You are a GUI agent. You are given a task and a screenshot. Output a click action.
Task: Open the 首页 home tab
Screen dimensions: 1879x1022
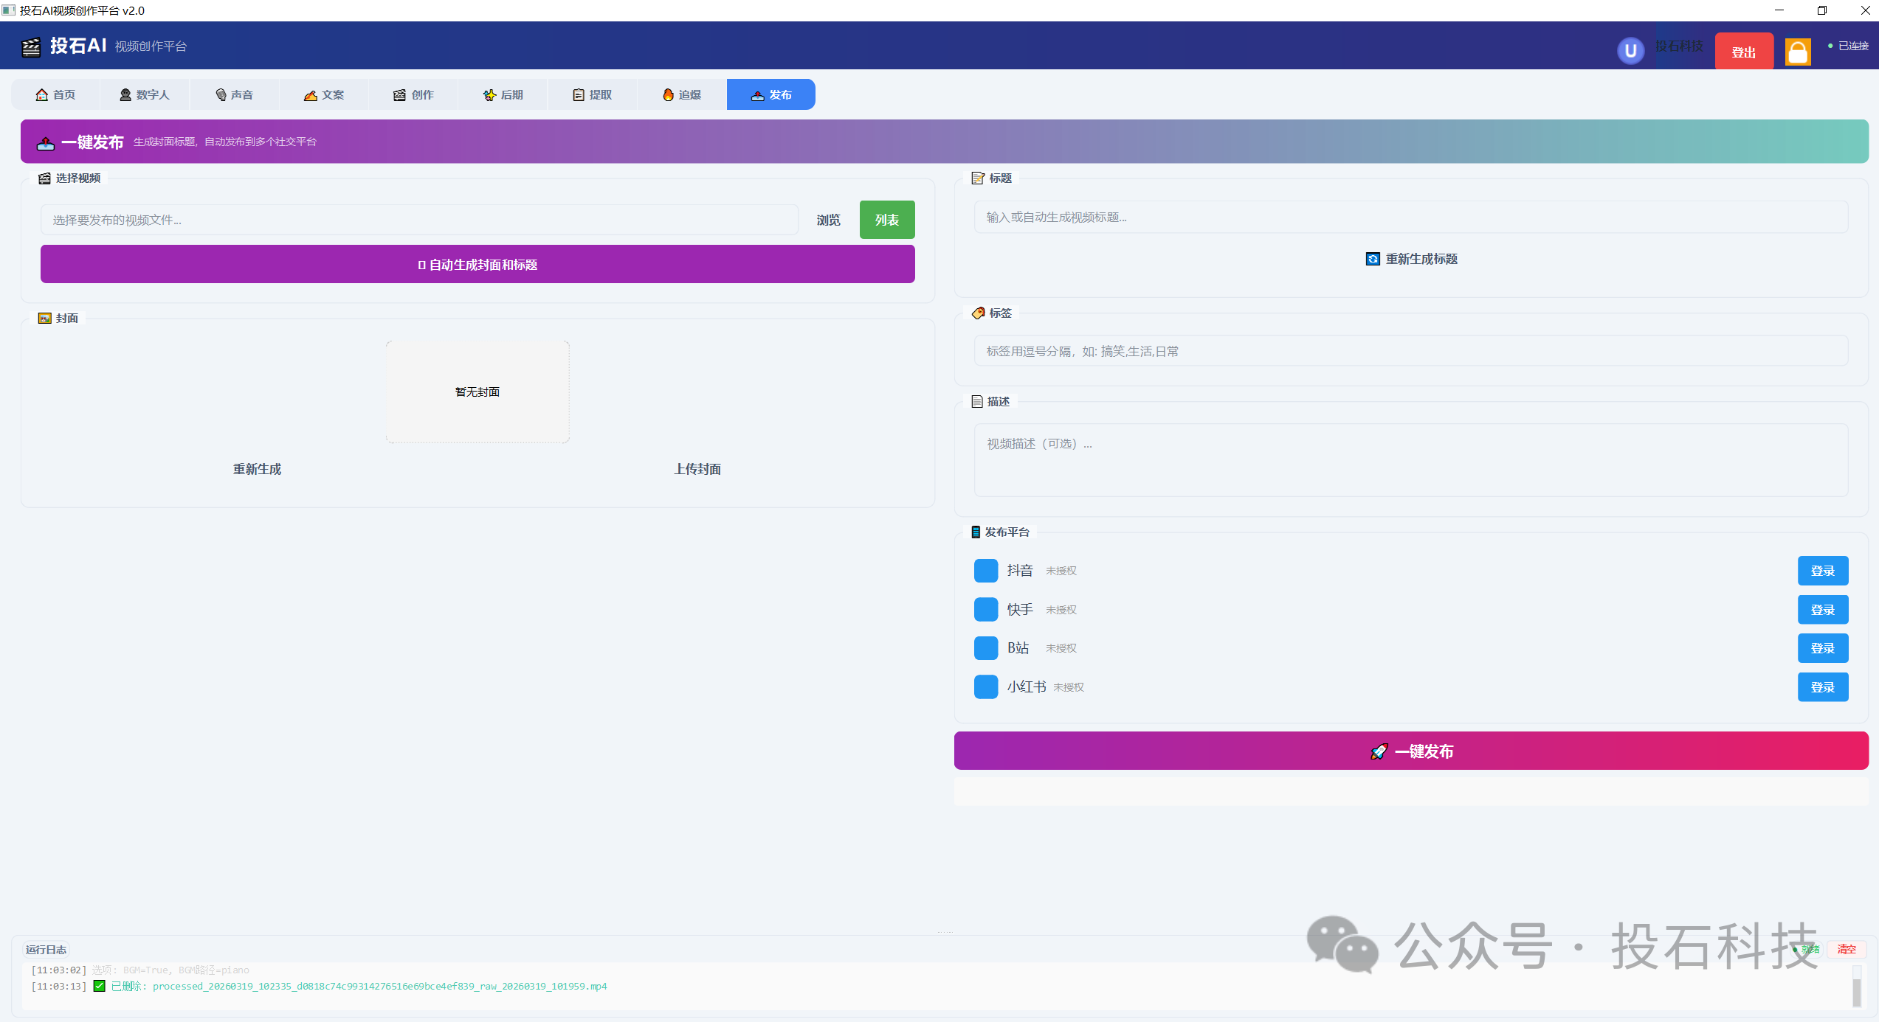pos(55,95)
